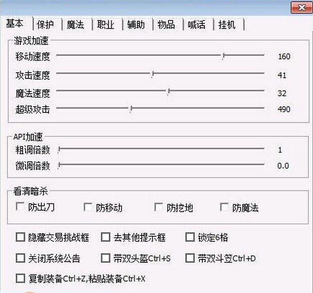Switch to the 基本 tab

click(x=15, y=24)
